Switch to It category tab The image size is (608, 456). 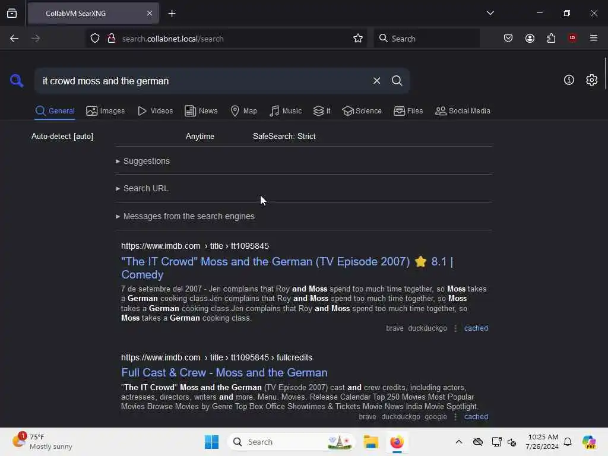tap(322, 111)
